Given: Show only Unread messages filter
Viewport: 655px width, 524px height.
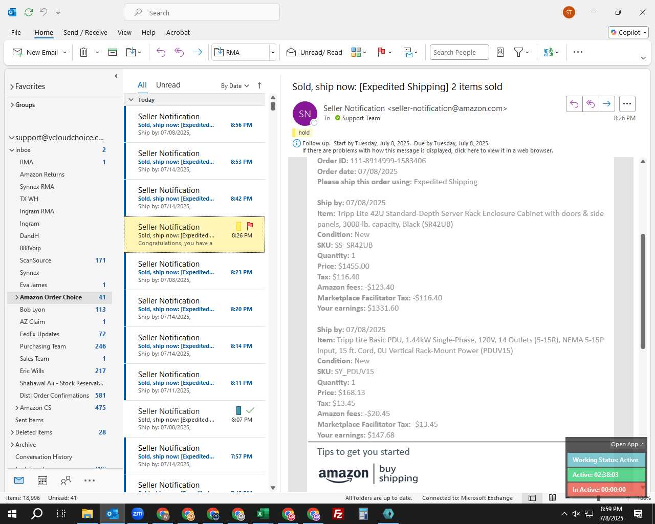Looking at the screenshot, I should [168, 85].
